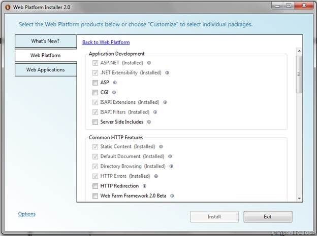Click the info icon next to ASP.NET
The image size is (317, 236).
pos(149,63)
